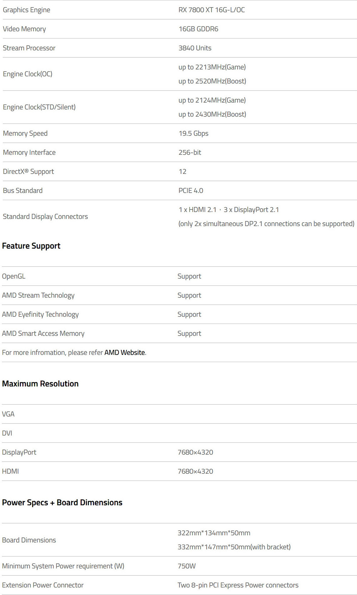Viewport: 357px width, 595px height.
Task: Select the PCIE 4.0 bus standard value
Action: point(191,190)
